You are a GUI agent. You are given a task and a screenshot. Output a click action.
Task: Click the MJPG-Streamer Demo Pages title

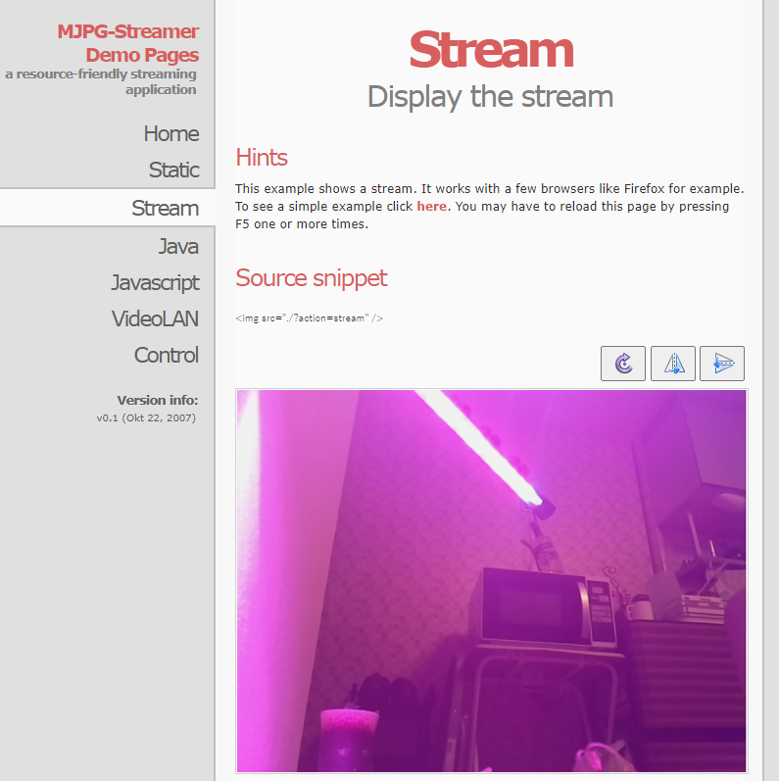pyautogui.click(x=128, y=43)
